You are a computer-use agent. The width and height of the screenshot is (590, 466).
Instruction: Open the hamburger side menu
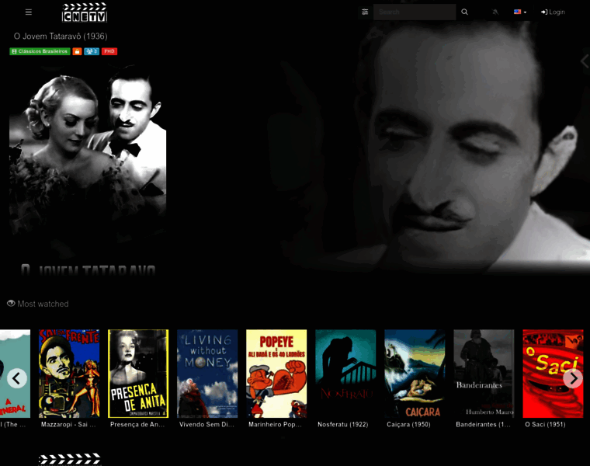pyautogui.click(x=28, y=12)
